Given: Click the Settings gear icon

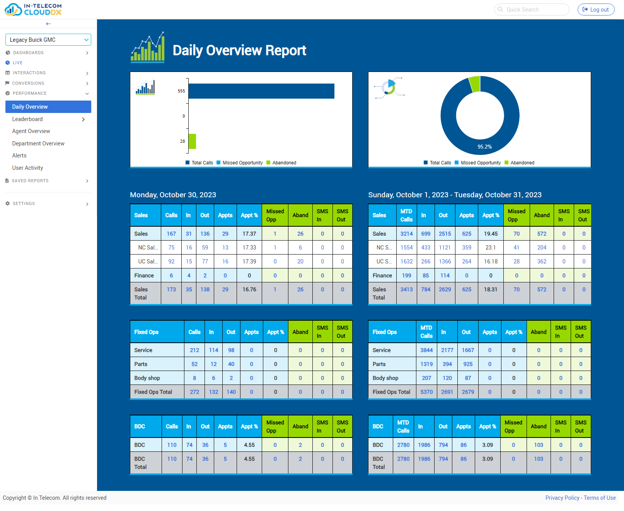Looking at the screenshot, I should tap(7, 203).
